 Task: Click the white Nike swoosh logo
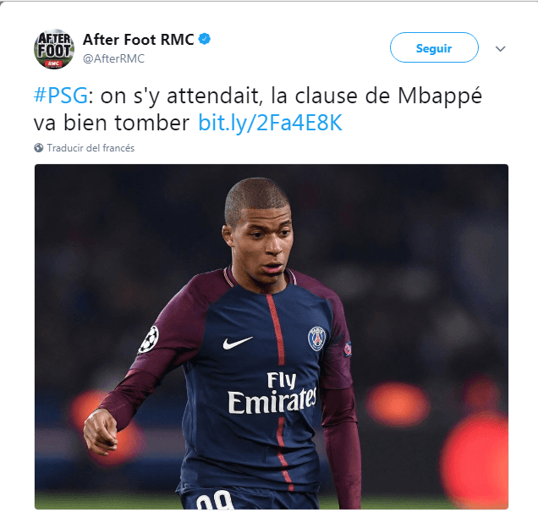(238, 343)
